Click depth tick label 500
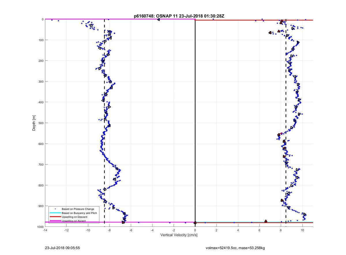 [x=41, y=123]
